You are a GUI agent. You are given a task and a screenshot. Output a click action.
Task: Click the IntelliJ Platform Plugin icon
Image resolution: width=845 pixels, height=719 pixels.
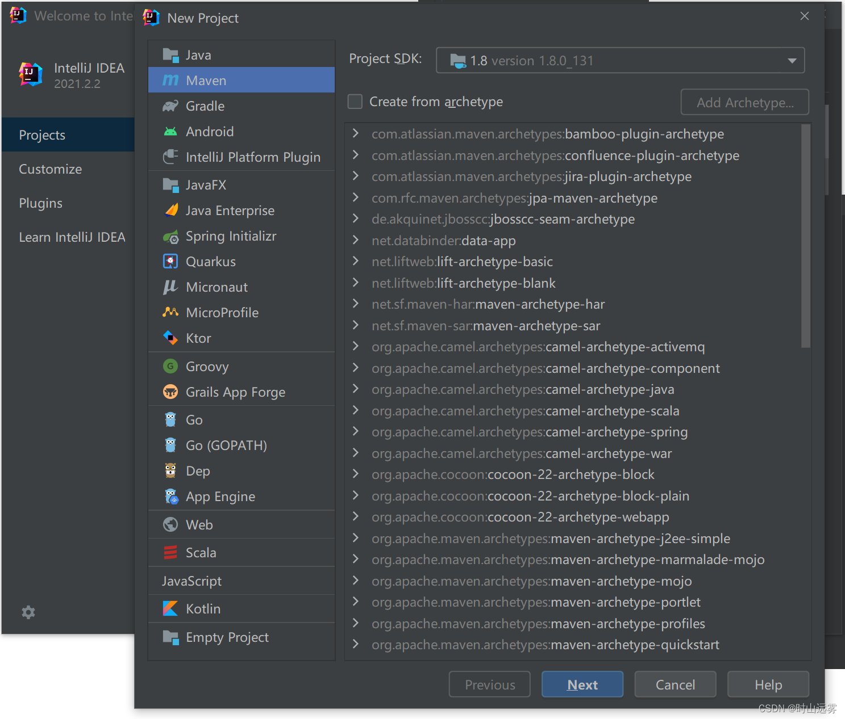tap(170, 157)
